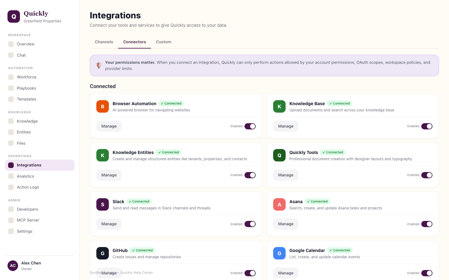
Task: Click the Overview sidebar icon
Action: pos(11,44)
